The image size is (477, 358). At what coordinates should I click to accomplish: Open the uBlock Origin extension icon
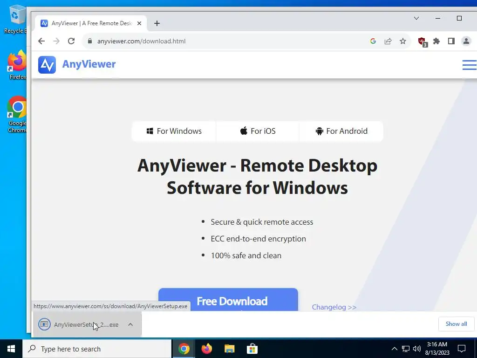(x=422, y=41)
